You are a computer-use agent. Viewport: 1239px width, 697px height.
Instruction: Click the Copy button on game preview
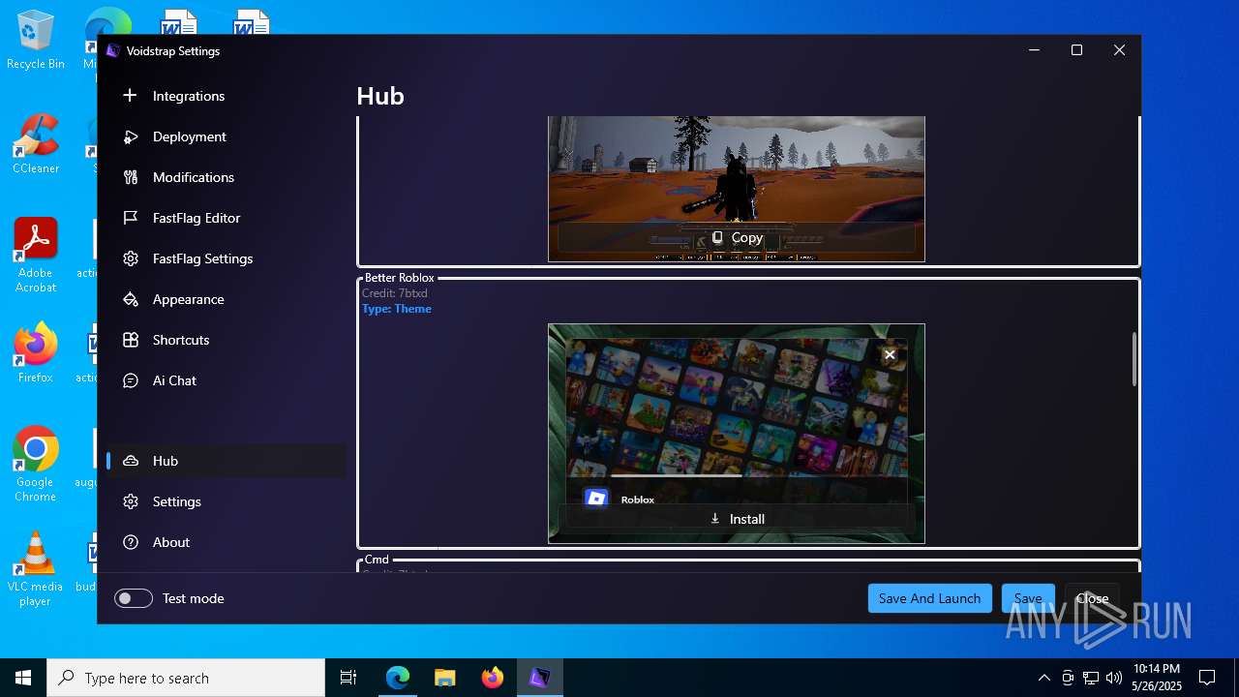pos(737,237)
